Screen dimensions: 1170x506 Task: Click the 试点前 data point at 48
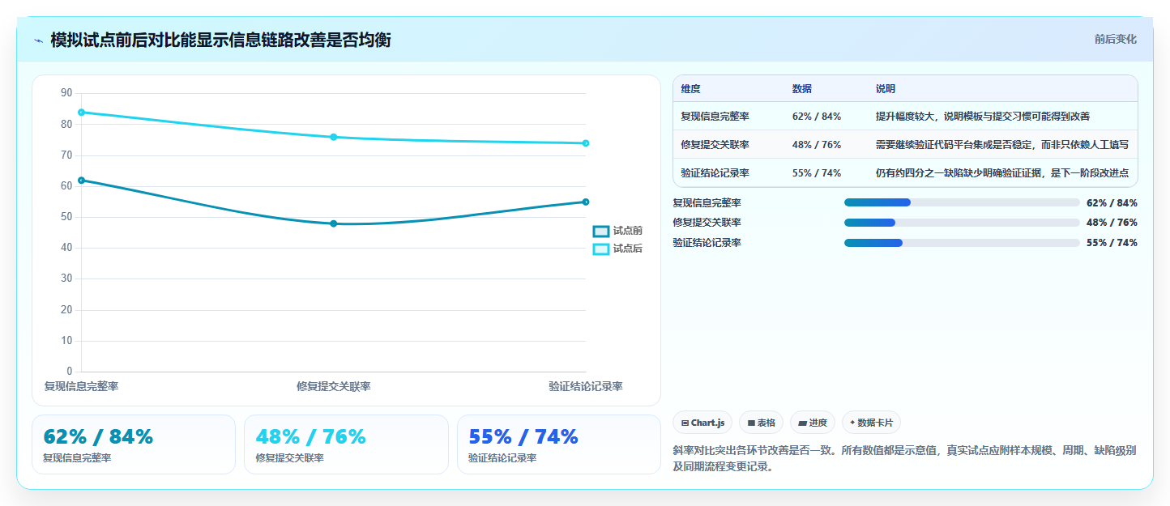(333, 223)
